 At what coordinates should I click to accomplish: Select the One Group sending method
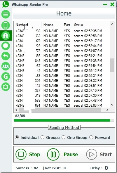pos(74,137)
